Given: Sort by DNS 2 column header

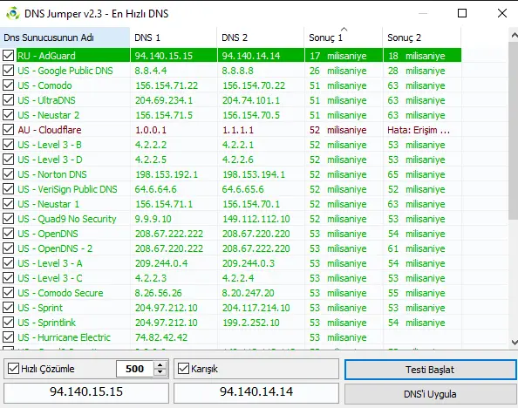Looking at the screenshot, I should coord(261,37).
